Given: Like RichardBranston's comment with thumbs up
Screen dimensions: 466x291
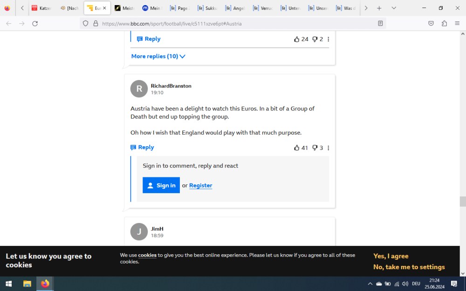Looking at the screenshot, I should coord(297,148).
